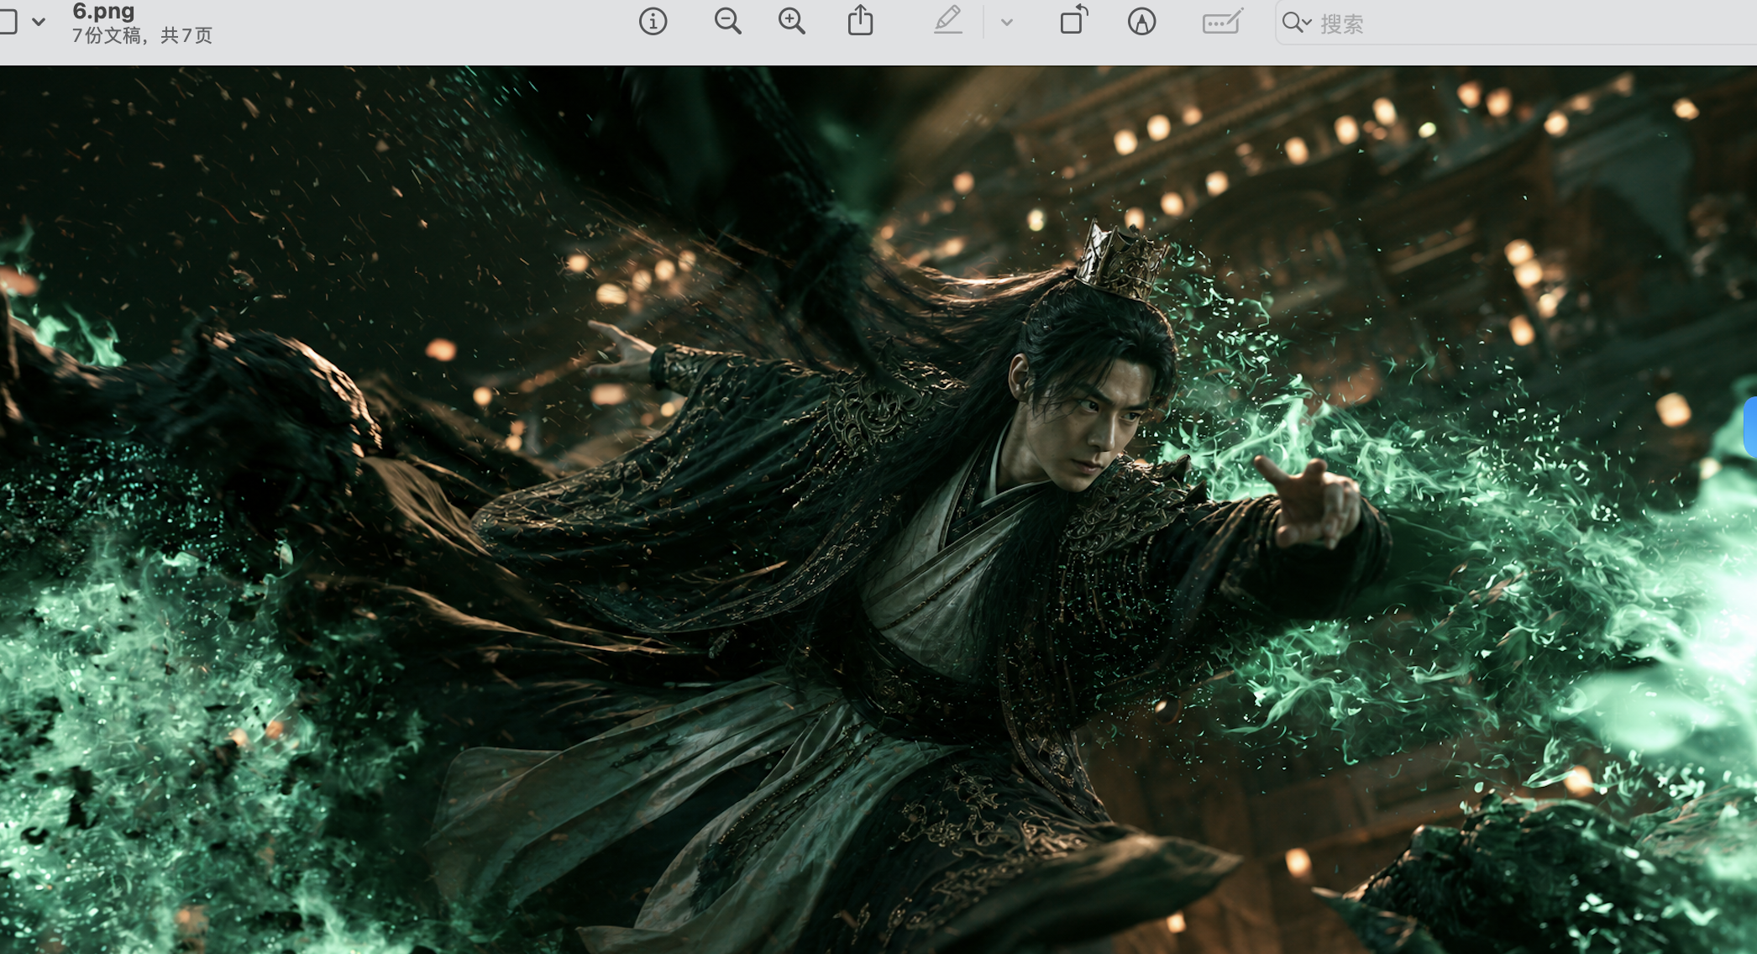Click the 6.png window title

click(103, 11)
